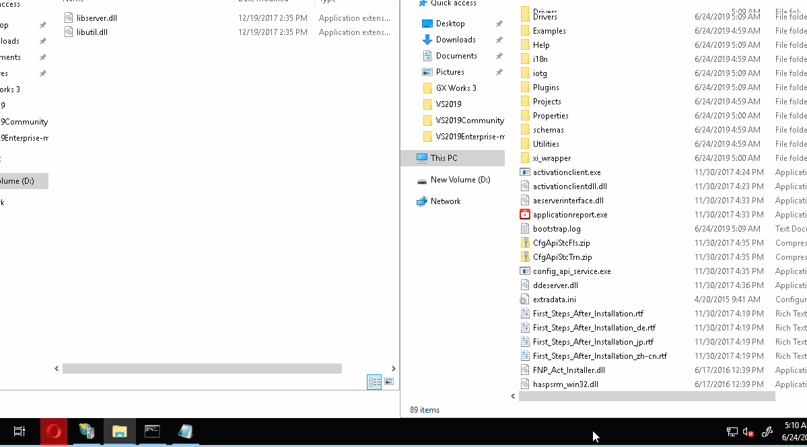Screen dimensions: 807x447
Task: Open the activationclient.exe file
Action: click(567, 172)
